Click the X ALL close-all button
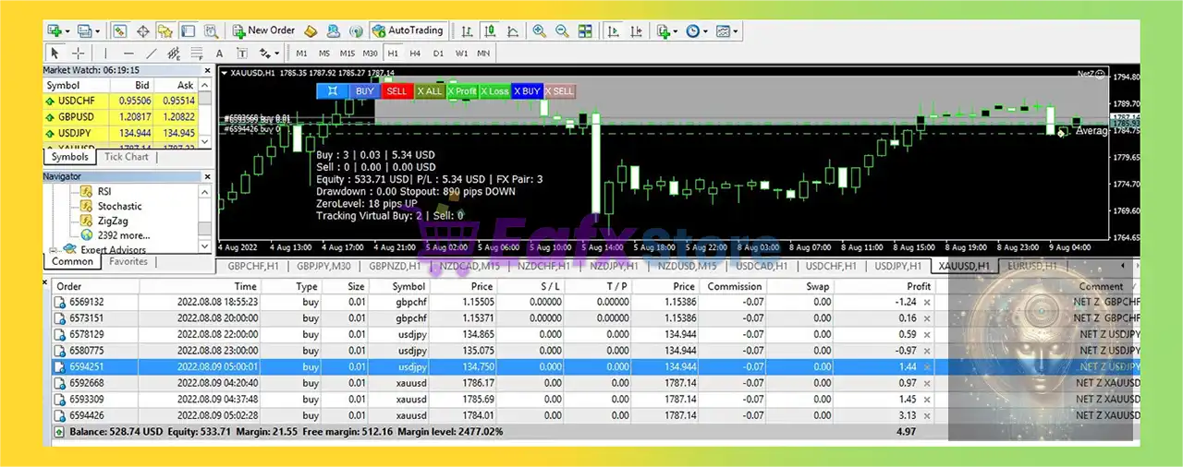This screenshot has width=1183, height=467. click(x=429, y=91)
